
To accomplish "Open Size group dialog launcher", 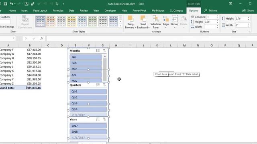I will point(250,32).
